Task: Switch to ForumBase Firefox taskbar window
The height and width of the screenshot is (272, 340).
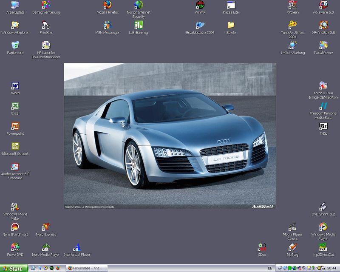Action: point(87,268)
